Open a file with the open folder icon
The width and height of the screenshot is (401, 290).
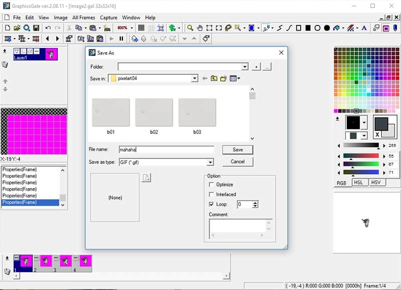pos(17,28)
